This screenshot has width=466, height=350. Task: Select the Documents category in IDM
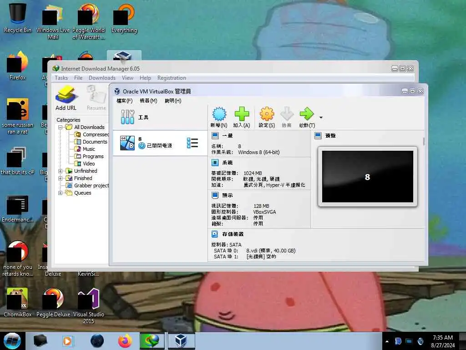coord(95,142)
